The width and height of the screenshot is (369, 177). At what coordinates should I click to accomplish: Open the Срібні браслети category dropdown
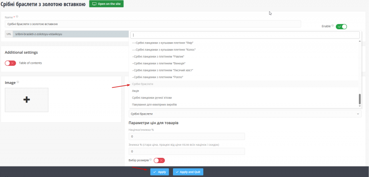(245, 114)
